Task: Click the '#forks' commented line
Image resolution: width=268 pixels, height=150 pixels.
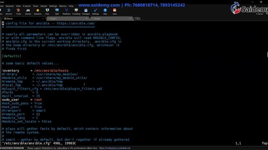Action: pos(20,92)
